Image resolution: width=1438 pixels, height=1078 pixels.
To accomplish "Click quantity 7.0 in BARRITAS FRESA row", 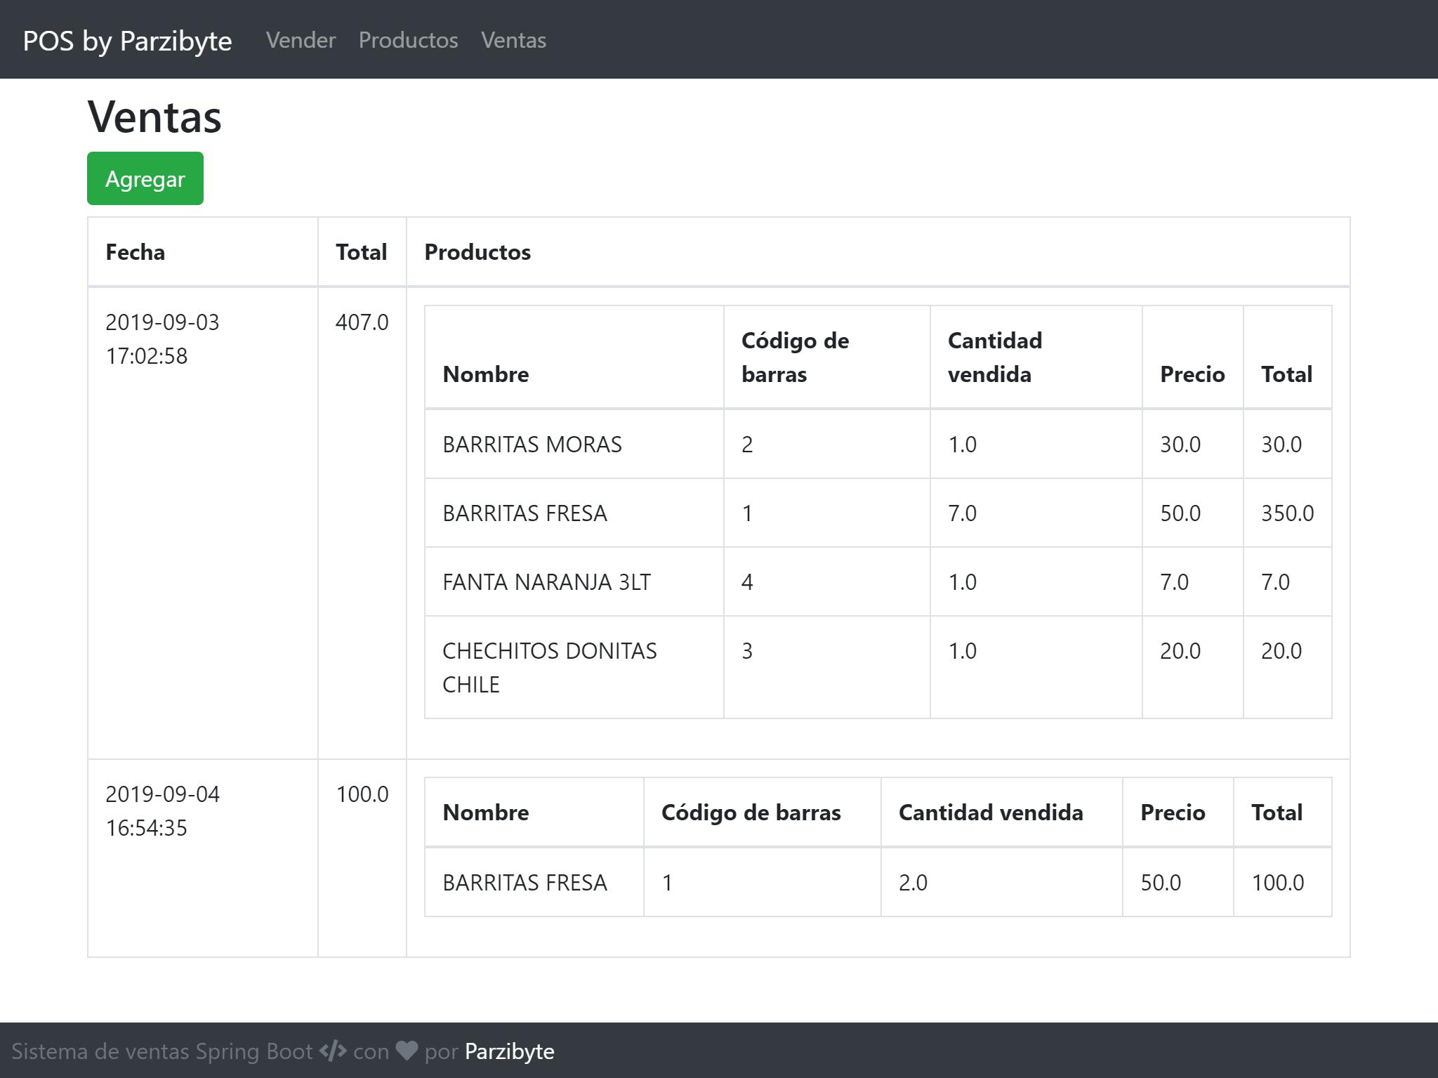I will click(962, 513).
